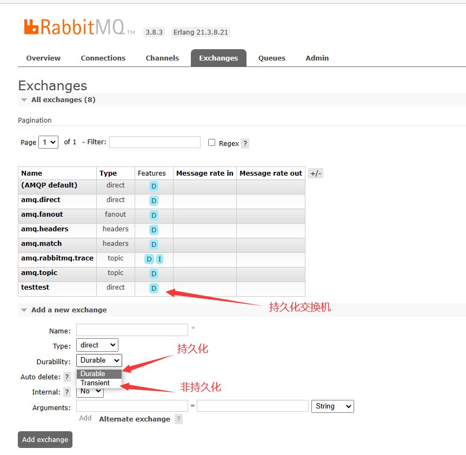Open the Auto delete help question mark
This screenshot has height=455, width=466.
[67, 377]
